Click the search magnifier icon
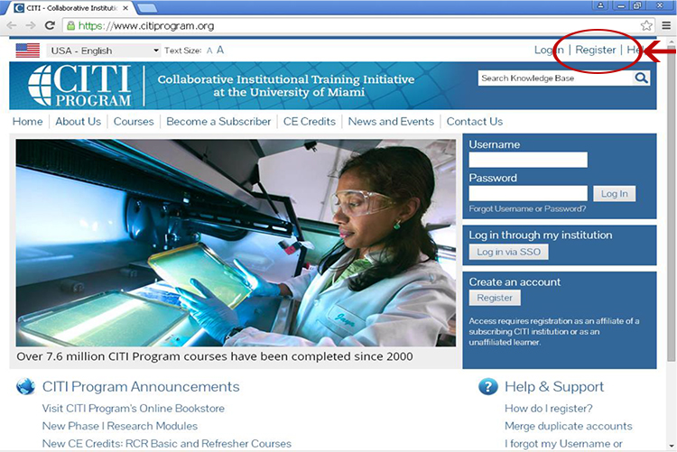 coord(642,78)
